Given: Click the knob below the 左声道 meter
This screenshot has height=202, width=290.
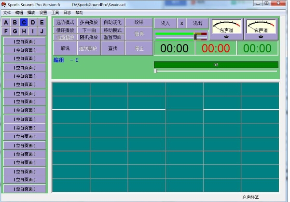Looking at the screenshot, I should point(226,37).
